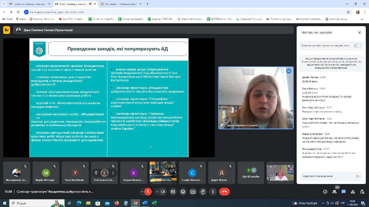Open the iLovePDF bookmark
This screenshot has height=207, width=369.
(71, 19)
